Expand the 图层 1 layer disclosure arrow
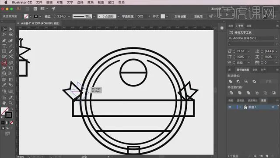280x158 pixels. [240, 107]
